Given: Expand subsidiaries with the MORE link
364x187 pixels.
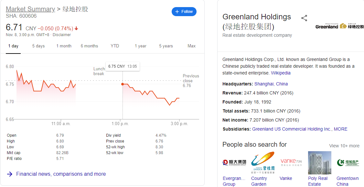Looking at the screenshot, I should coord(340,129).
